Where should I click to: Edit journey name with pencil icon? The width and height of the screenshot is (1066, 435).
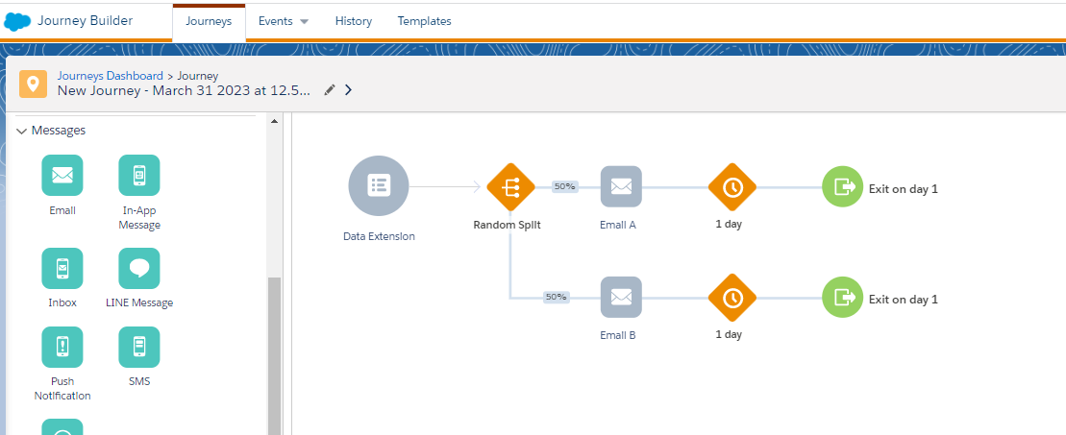tap(330, 89)
